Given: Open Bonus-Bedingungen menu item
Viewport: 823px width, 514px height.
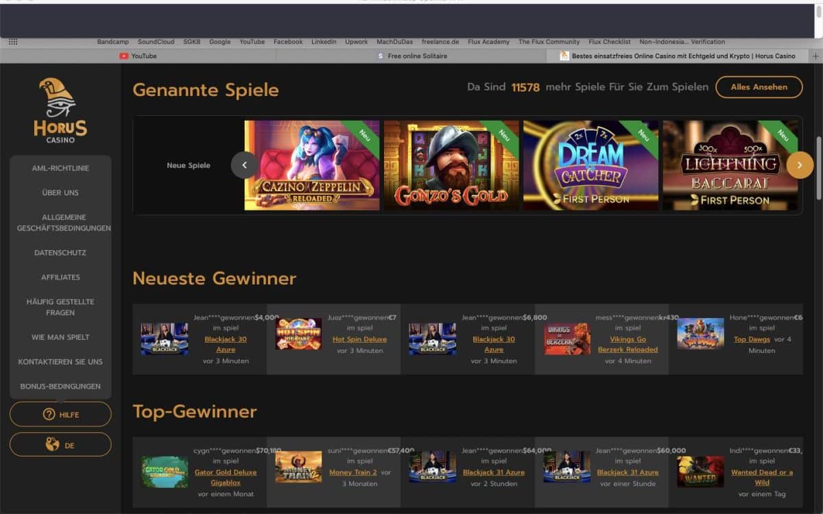Looking at the screenshot, I should tap(60, 387).
